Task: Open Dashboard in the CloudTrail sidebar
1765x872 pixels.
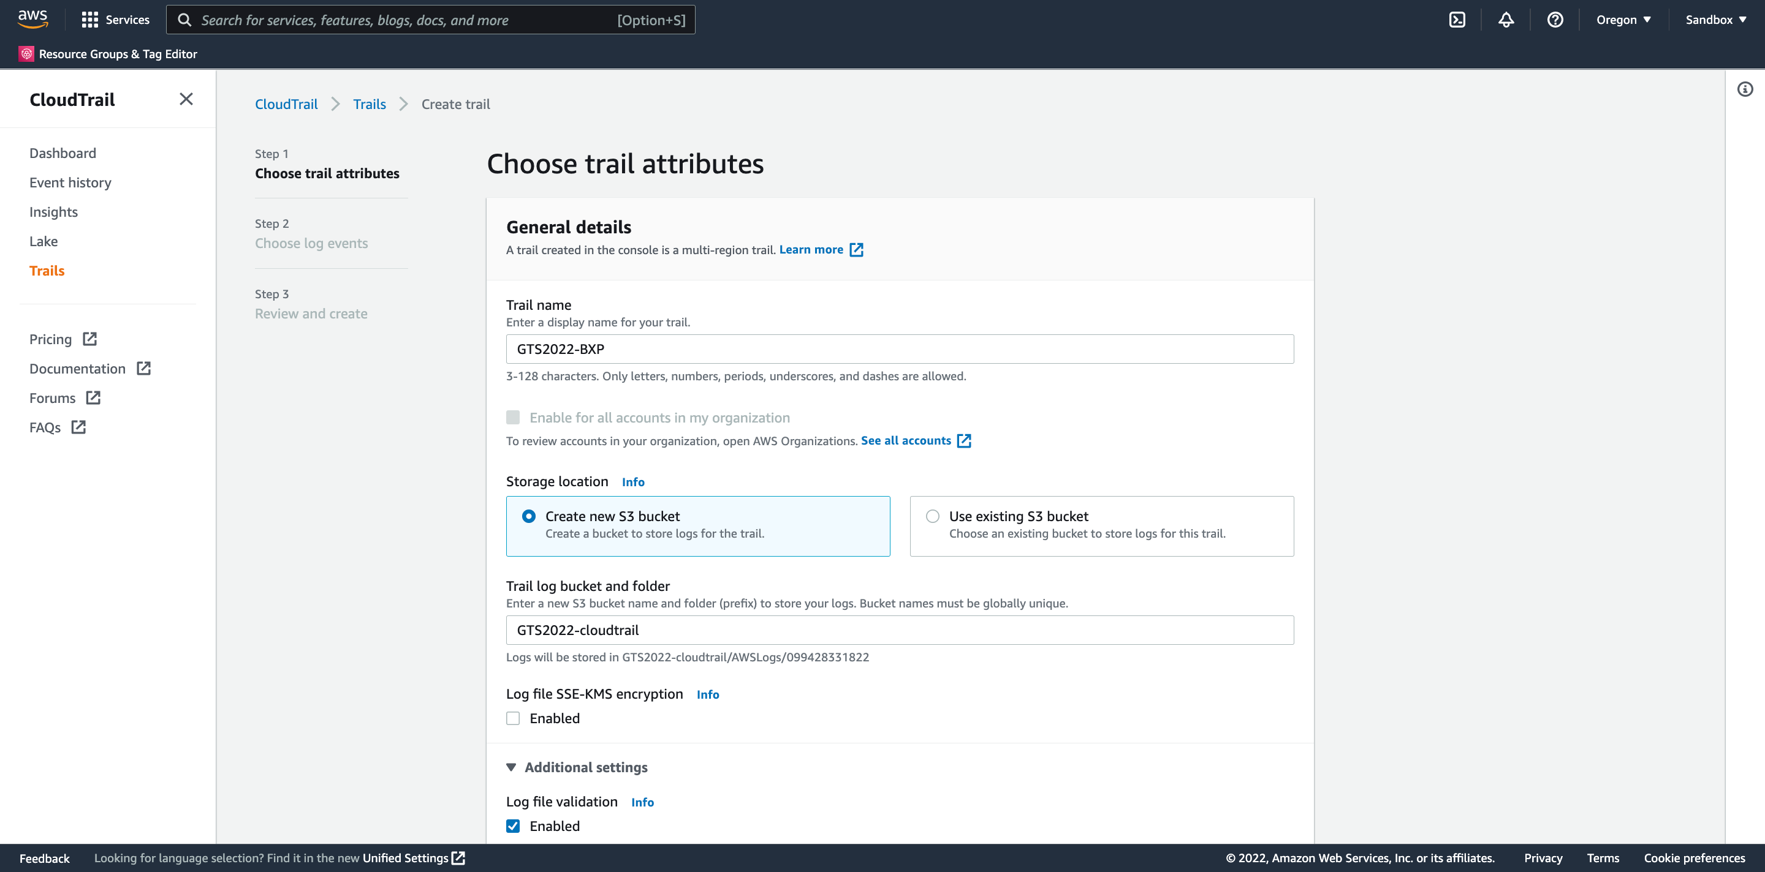Action: (x=63, y=153)
